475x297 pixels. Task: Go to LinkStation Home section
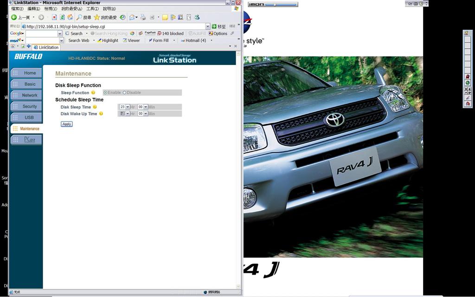tap(26, 73)
